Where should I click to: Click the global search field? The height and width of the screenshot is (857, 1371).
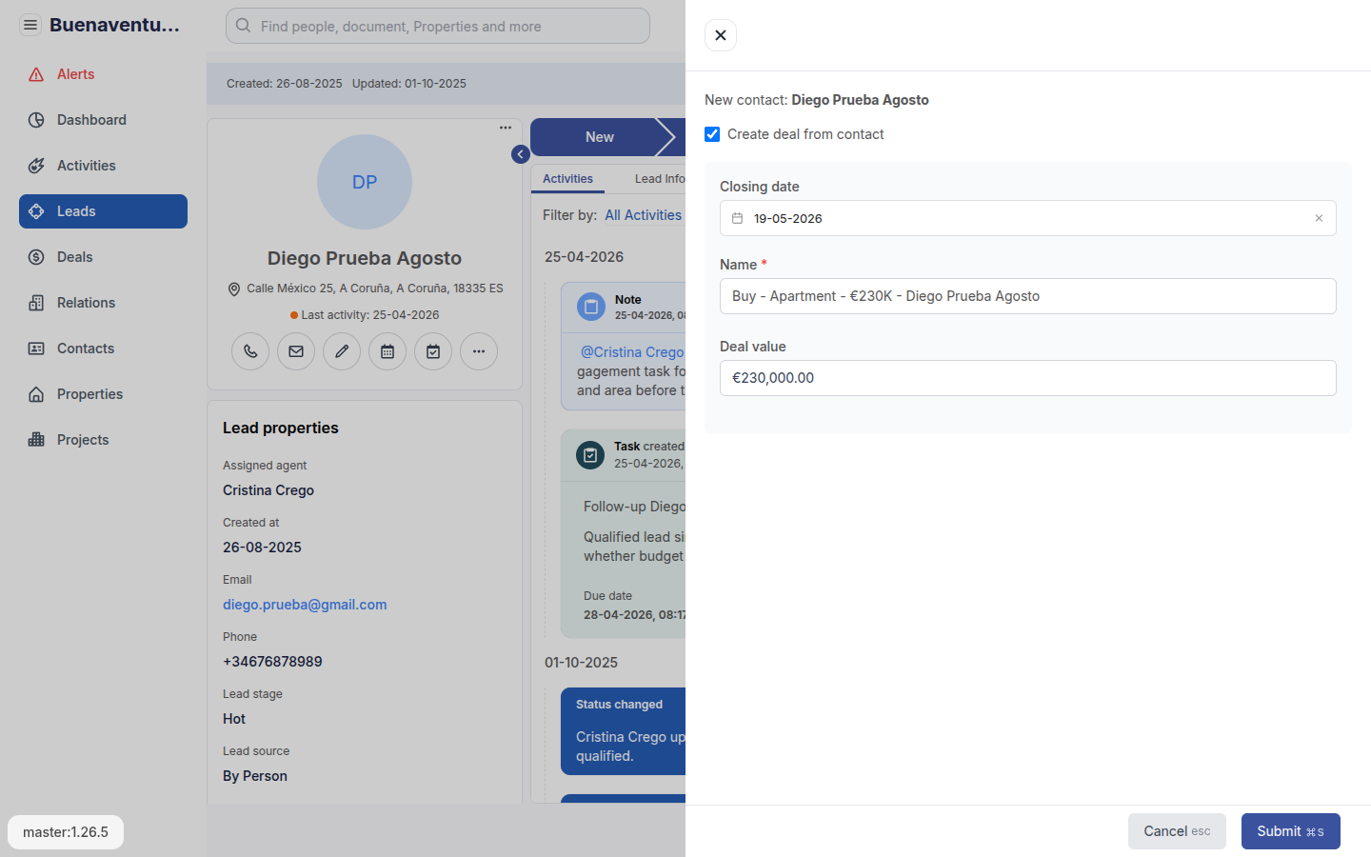[x=438, y=26]
